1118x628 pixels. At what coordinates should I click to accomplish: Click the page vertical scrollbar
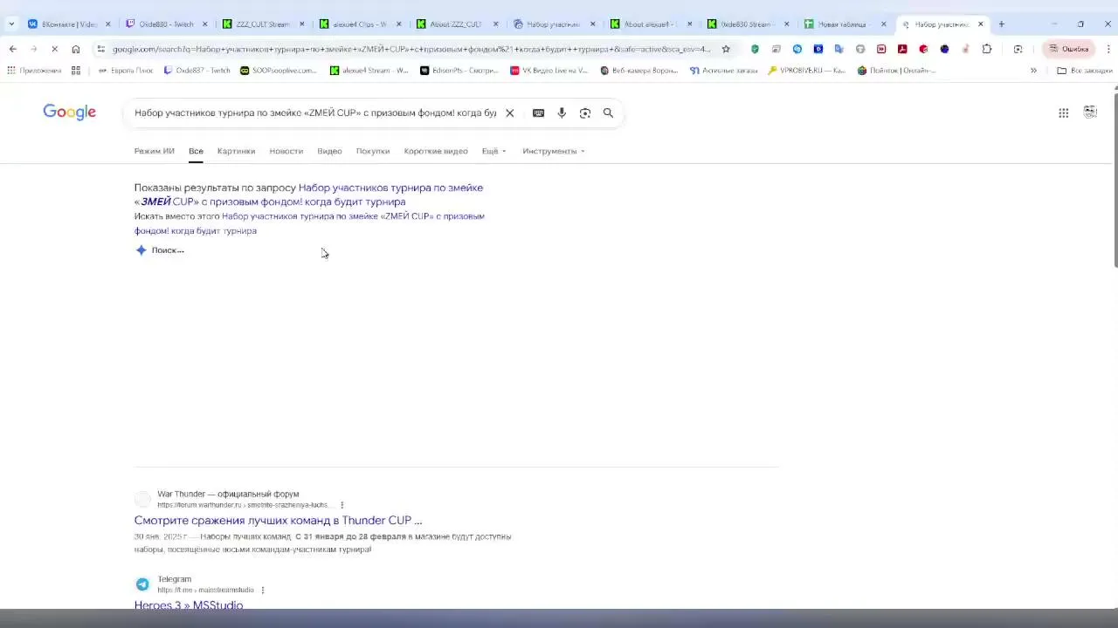pyautogui.click(x=1115, y=179)
